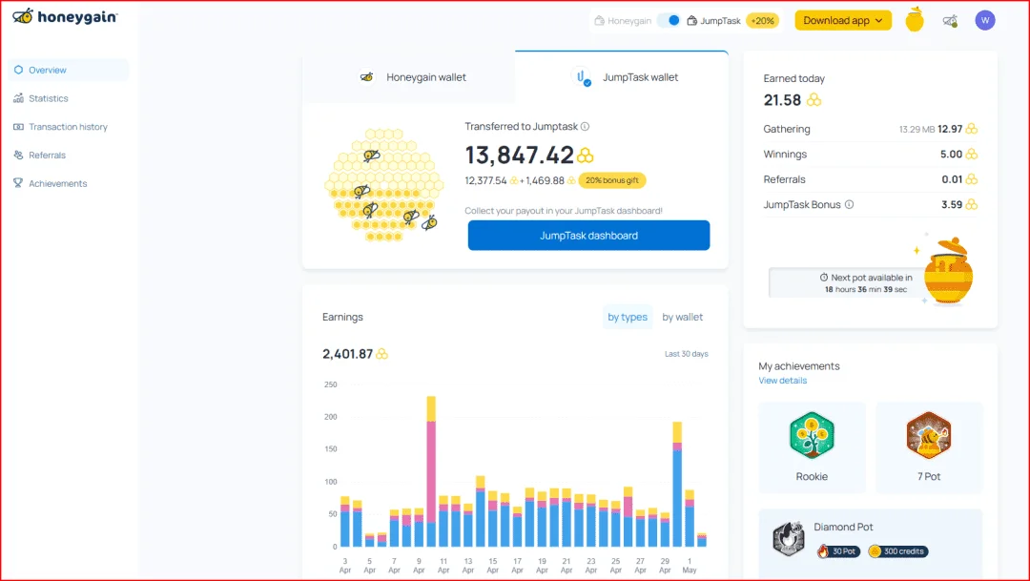The image size is (1030, 581).
Task: Click the 30 Apr bar in Earnings chart
Action: 677,485
